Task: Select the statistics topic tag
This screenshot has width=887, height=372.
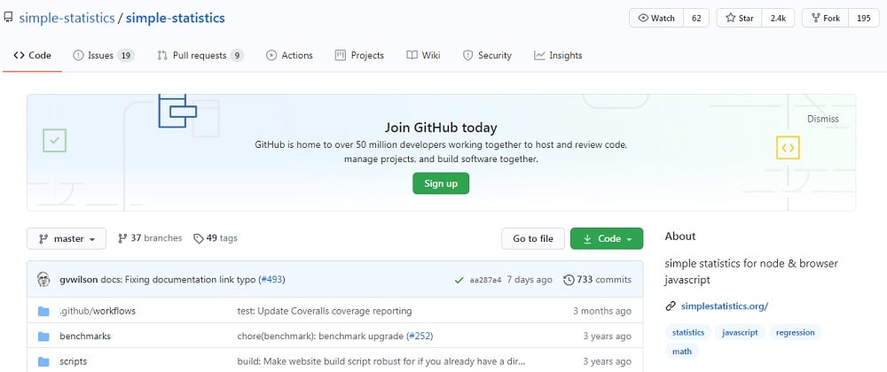Action: tap(688, 332)
